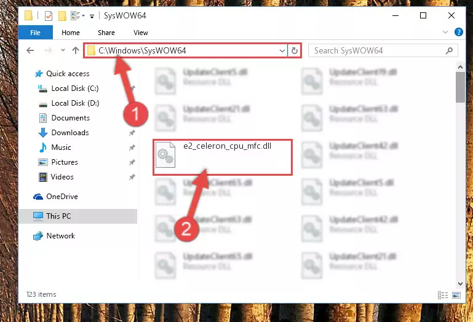Maximize the SysWOW64 window

point(423,15)
